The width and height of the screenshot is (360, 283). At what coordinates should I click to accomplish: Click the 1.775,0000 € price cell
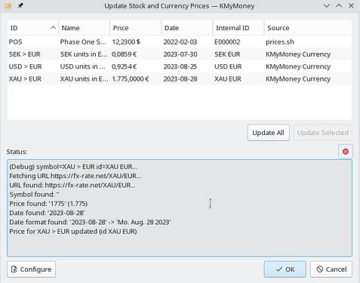pyautogui.click(x=136, y=78)
